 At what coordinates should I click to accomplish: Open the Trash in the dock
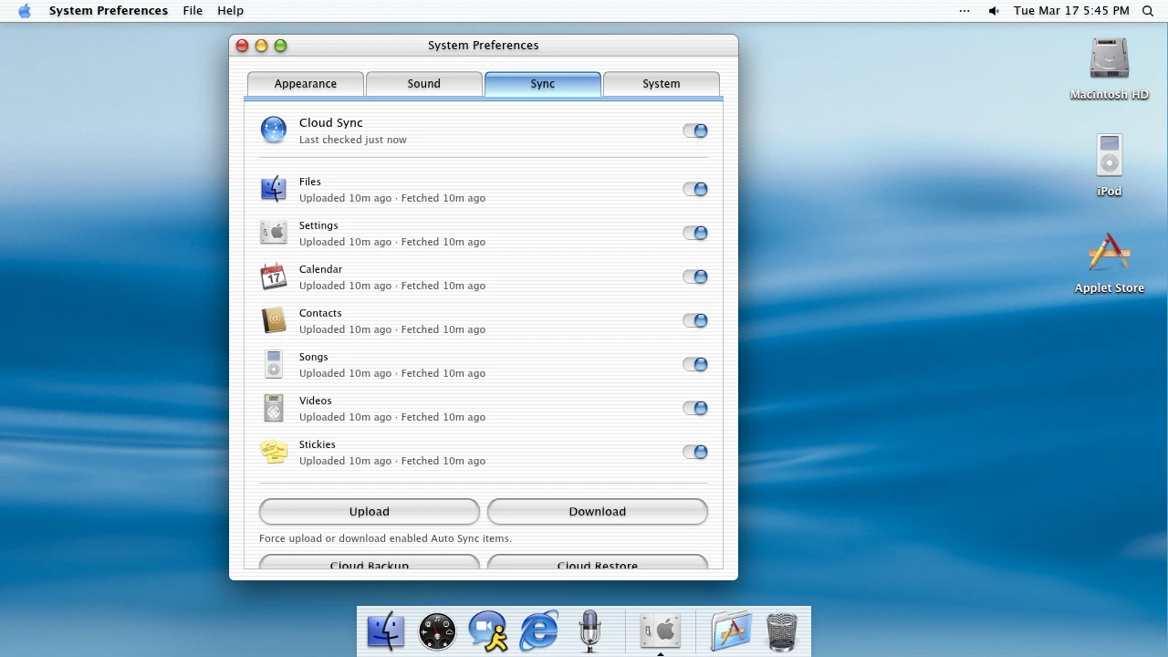coord(782,631)
